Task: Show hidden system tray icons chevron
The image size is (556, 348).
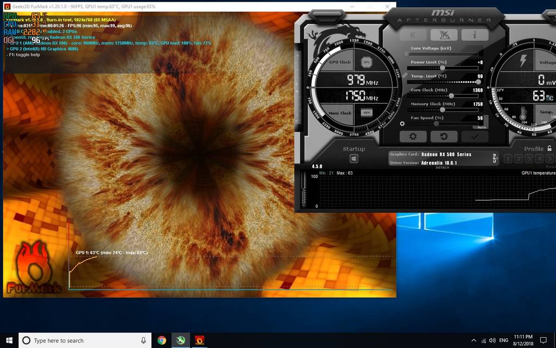Action: (474, 340)
